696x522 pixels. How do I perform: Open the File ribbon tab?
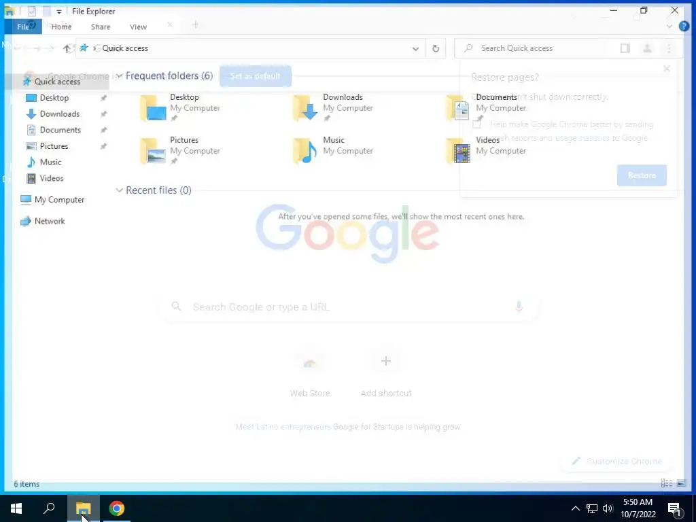pyautogui.click(x=23, y=27)
